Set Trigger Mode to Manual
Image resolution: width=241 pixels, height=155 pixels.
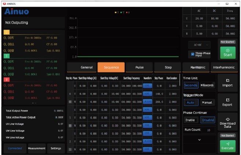click(x=207, y=103)
